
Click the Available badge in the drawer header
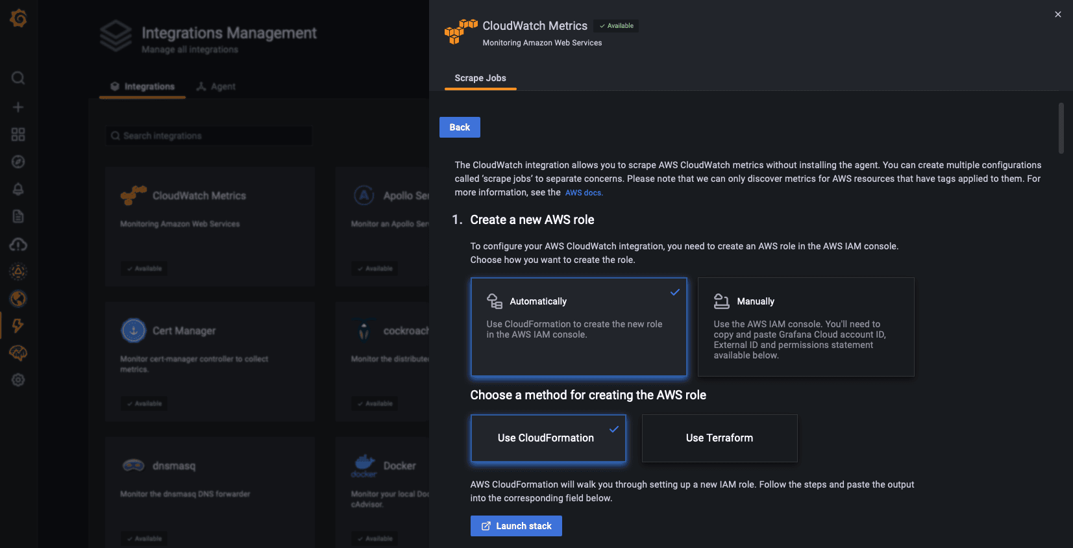[616, 26]
